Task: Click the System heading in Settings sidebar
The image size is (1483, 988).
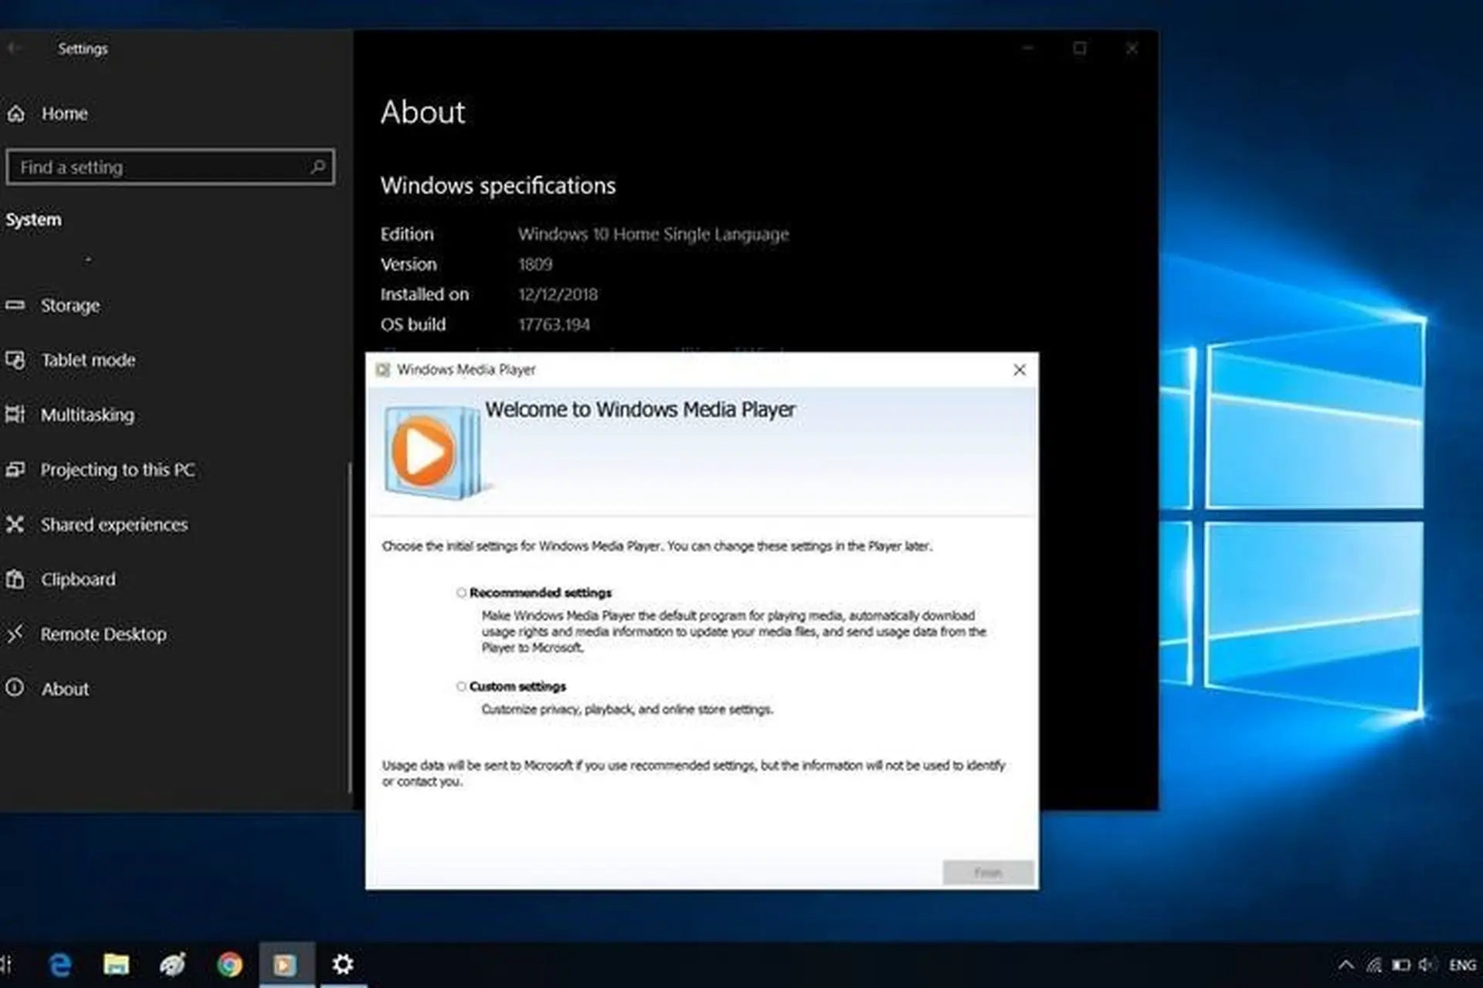Action: [x=33, y=220]
